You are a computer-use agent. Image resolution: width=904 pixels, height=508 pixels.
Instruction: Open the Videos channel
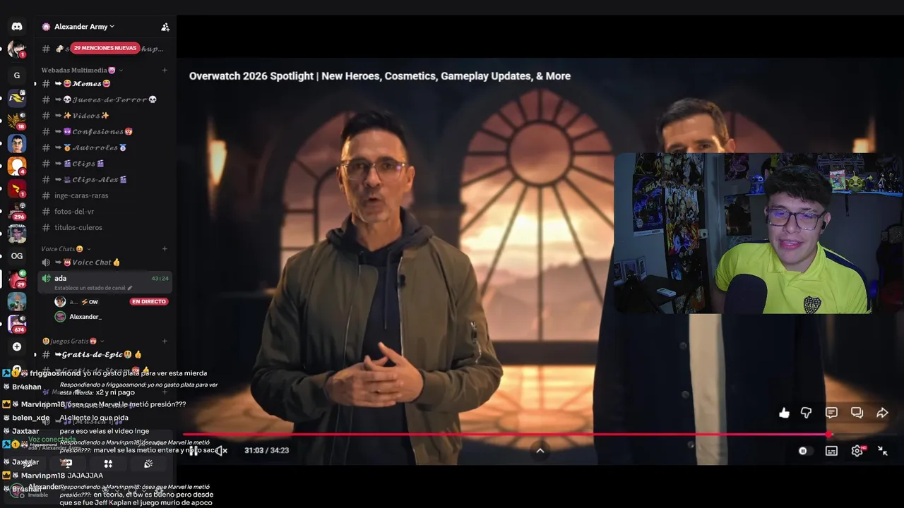coord(105,115)
